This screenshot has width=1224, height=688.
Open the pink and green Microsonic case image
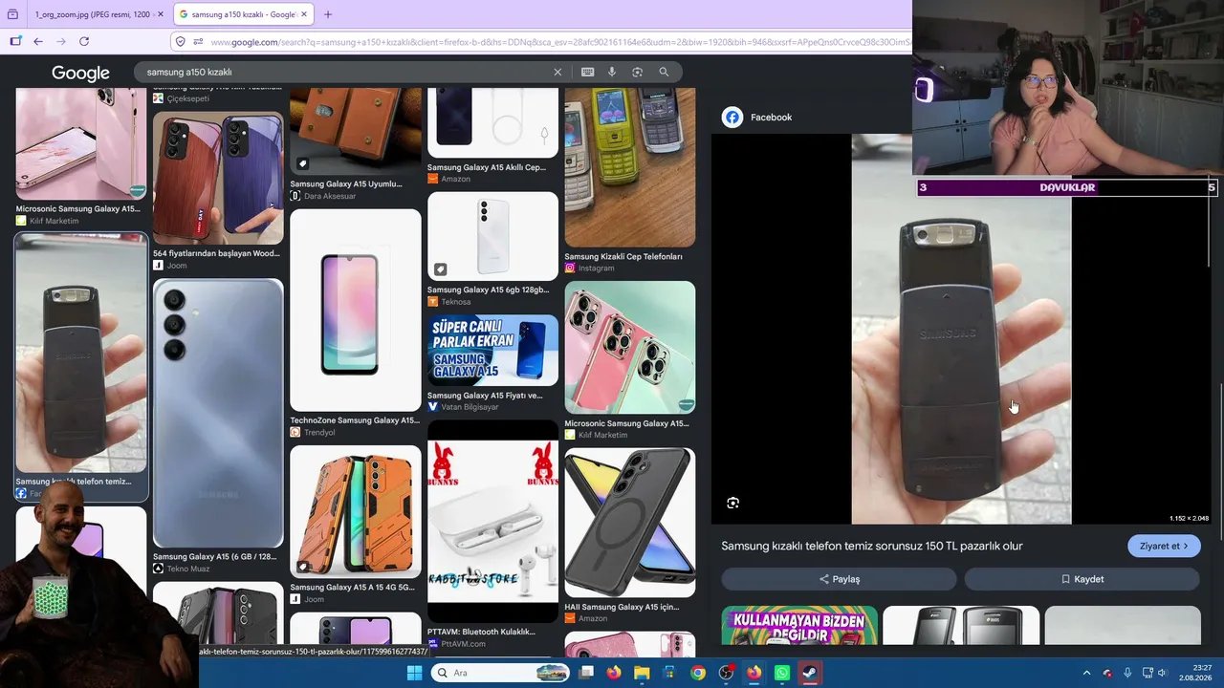click(x=630, y=348)
